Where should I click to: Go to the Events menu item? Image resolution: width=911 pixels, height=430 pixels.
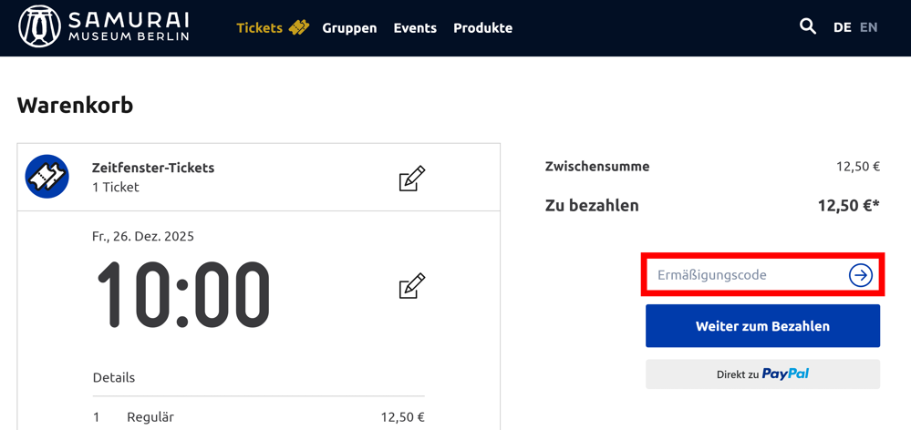click(x=415, y=28)
